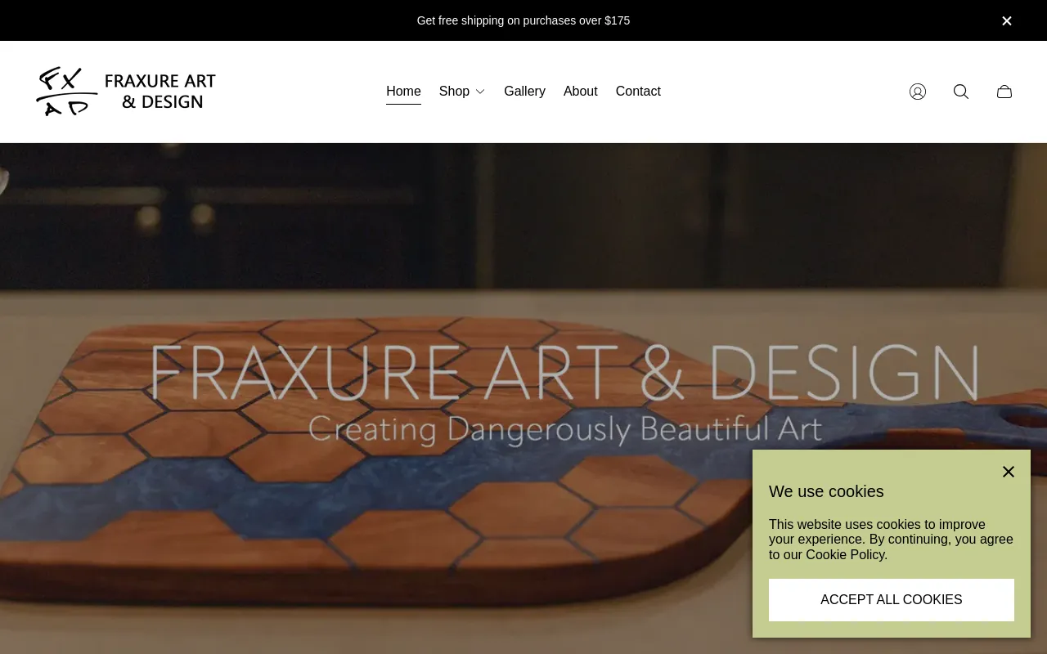
Task: Click the hero title Fraxure Art & Design
Action: 564,372
